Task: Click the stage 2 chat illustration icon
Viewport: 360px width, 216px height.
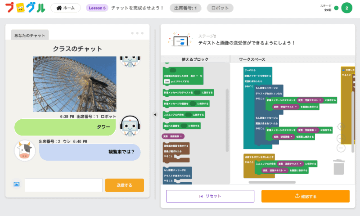Action: 180,40
